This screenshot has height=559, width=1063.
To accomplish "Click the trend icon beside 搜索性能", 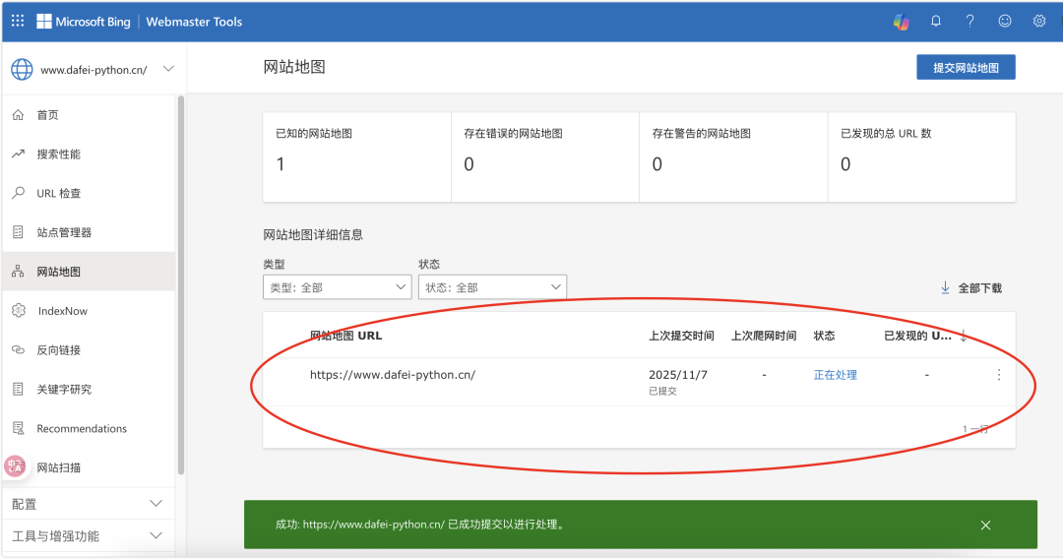I will (x=19, y=155).
